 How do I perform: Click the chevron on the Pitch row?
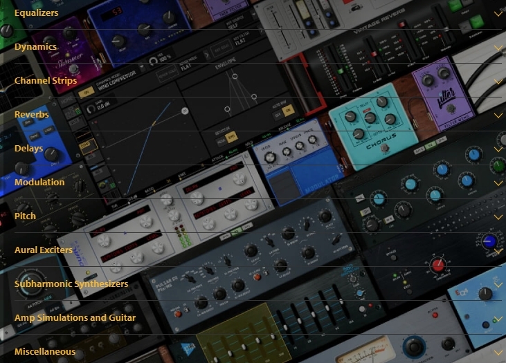498,217
